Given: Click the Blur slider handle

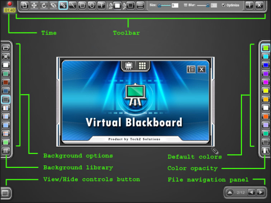Looking at the screenshot, I should click(x=208, y=6).
